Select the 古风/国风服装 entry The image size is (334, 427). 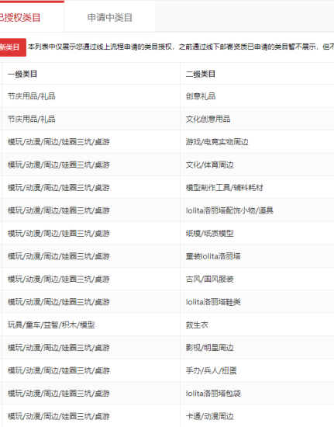click(x=209, y=279)
